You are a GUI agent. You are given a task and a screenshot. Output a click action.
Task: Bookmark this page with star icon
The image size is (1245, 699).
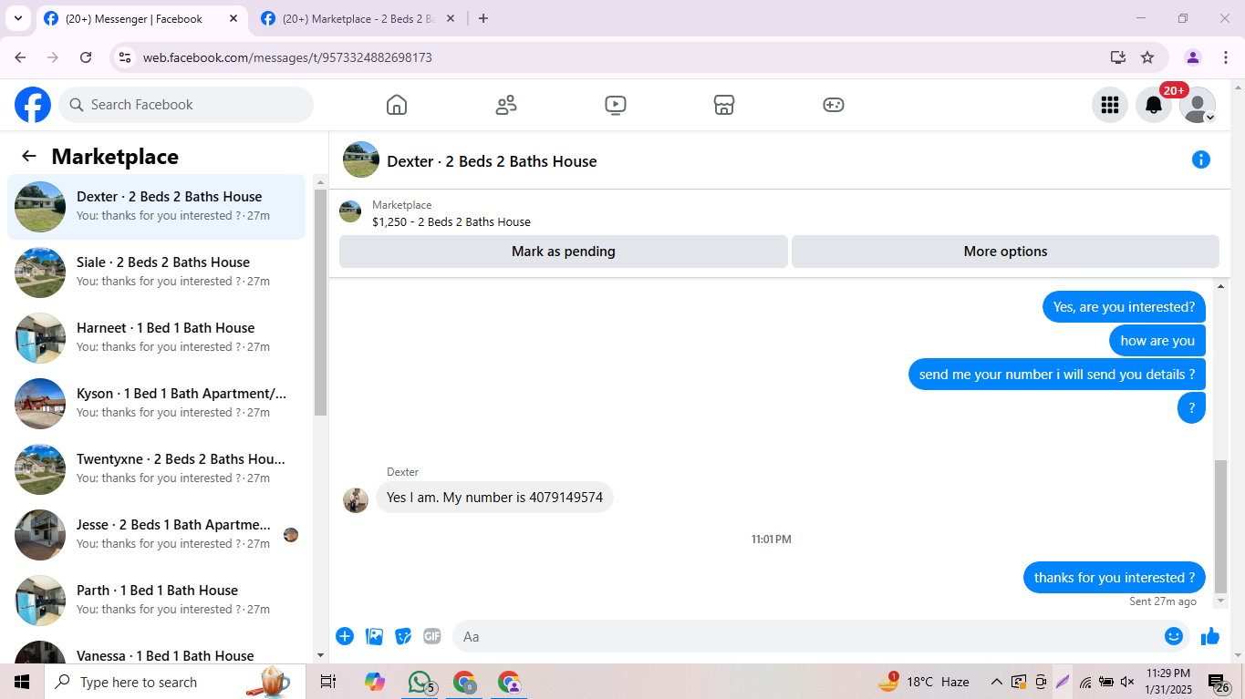pyautogui.click(x=1147, y=57)
